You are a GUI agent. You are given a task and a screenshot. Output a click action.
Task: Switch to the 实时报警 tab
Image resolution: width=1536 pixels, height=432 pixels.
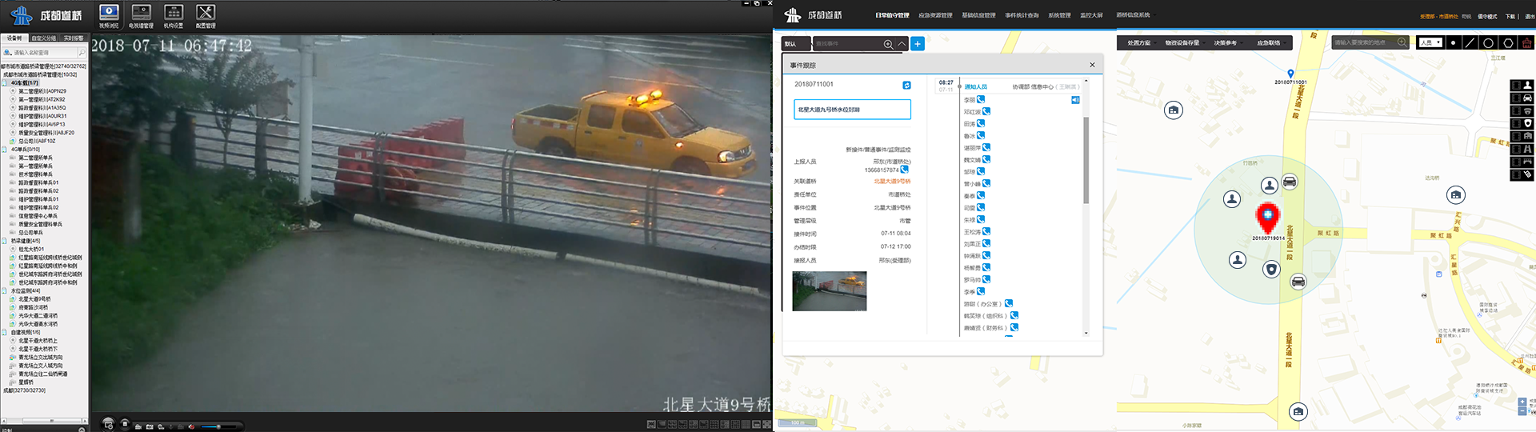(x=74, y=38)
